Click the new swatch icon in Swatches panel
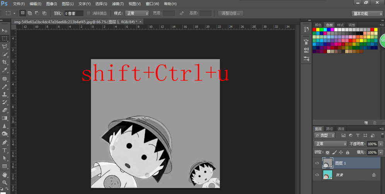Viewport: 385px width, 194px height. [366, 123]
